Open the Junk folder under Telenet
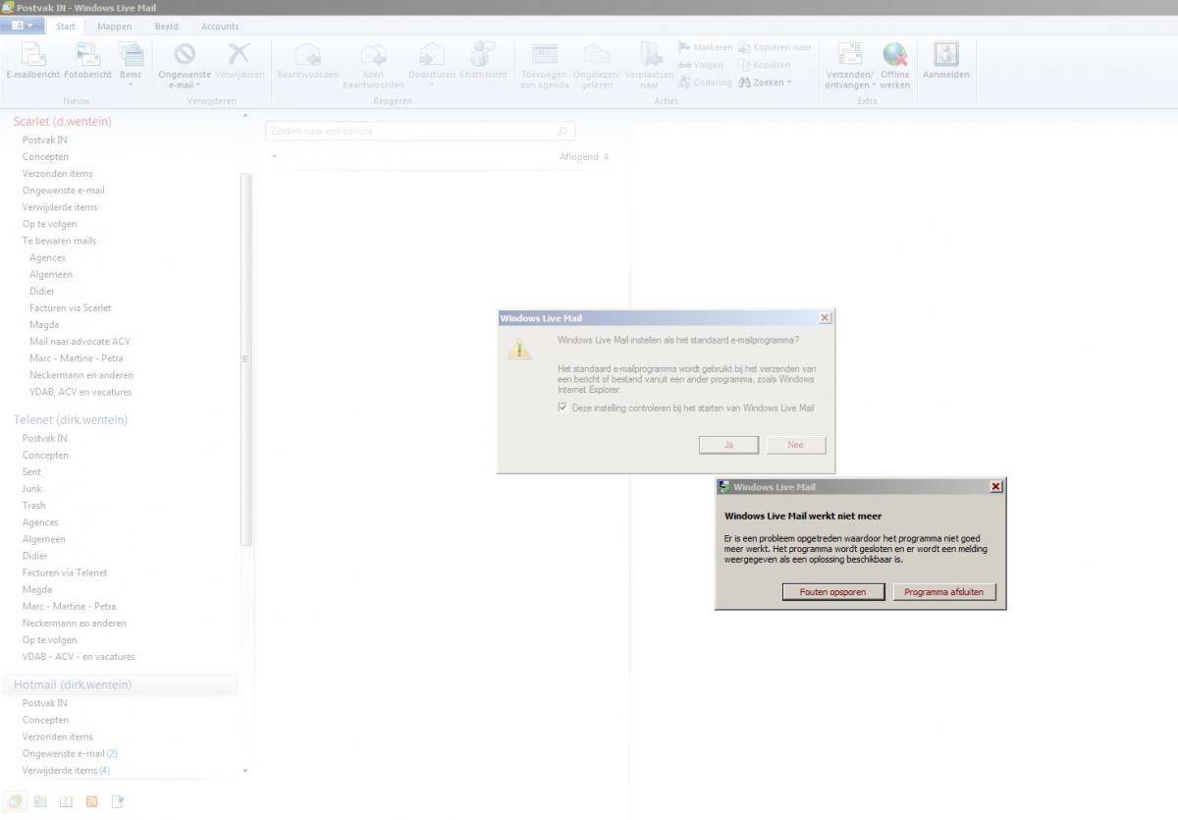 pos(32,488)
